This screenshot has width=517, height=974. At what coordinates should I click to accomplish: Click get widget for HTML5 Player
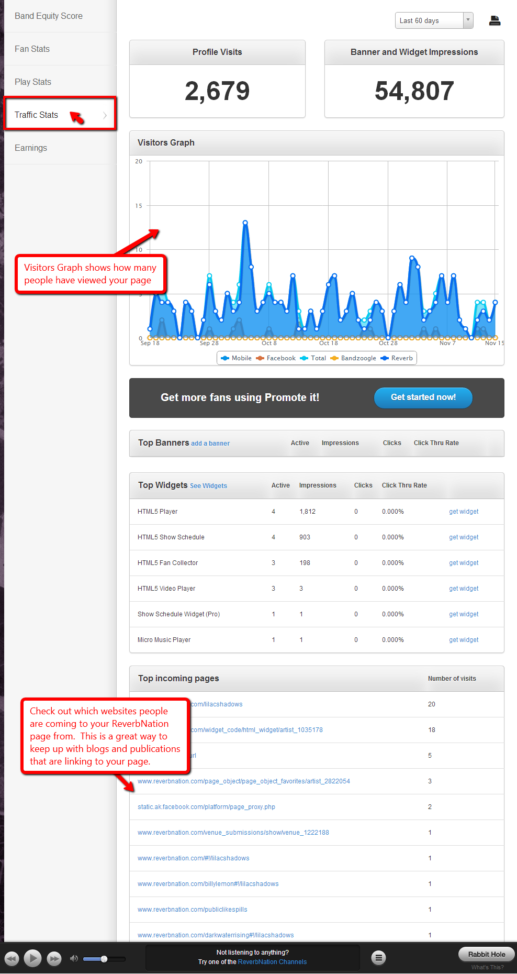tap(464, 512)
